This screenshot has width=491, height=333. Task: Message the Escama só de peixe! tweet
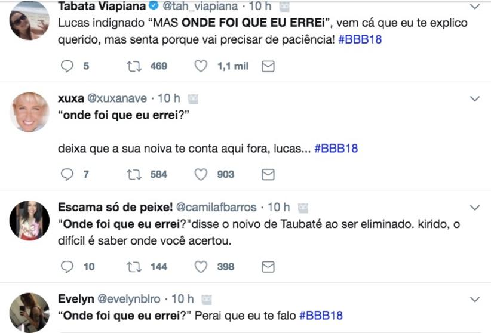click(268, 267)
